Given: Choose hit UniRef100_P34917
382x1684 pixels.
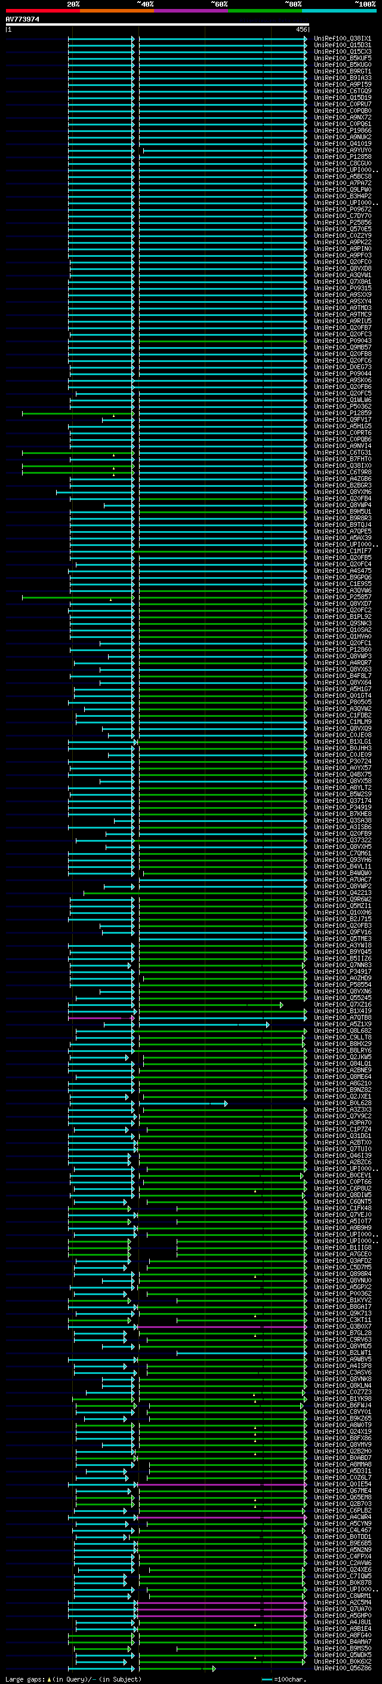Looking at the screenshot, I should pyautogui.click(x=342, y=971).
